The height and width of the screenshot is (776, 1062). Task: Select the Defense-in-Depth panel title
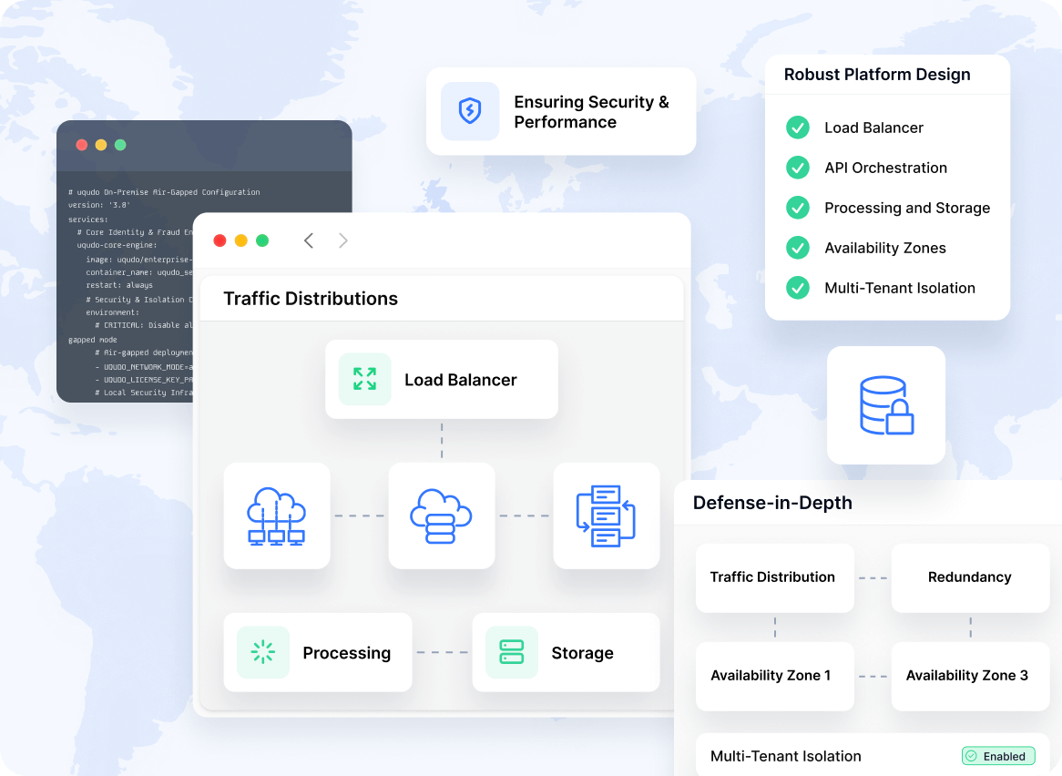click(772, 503)
